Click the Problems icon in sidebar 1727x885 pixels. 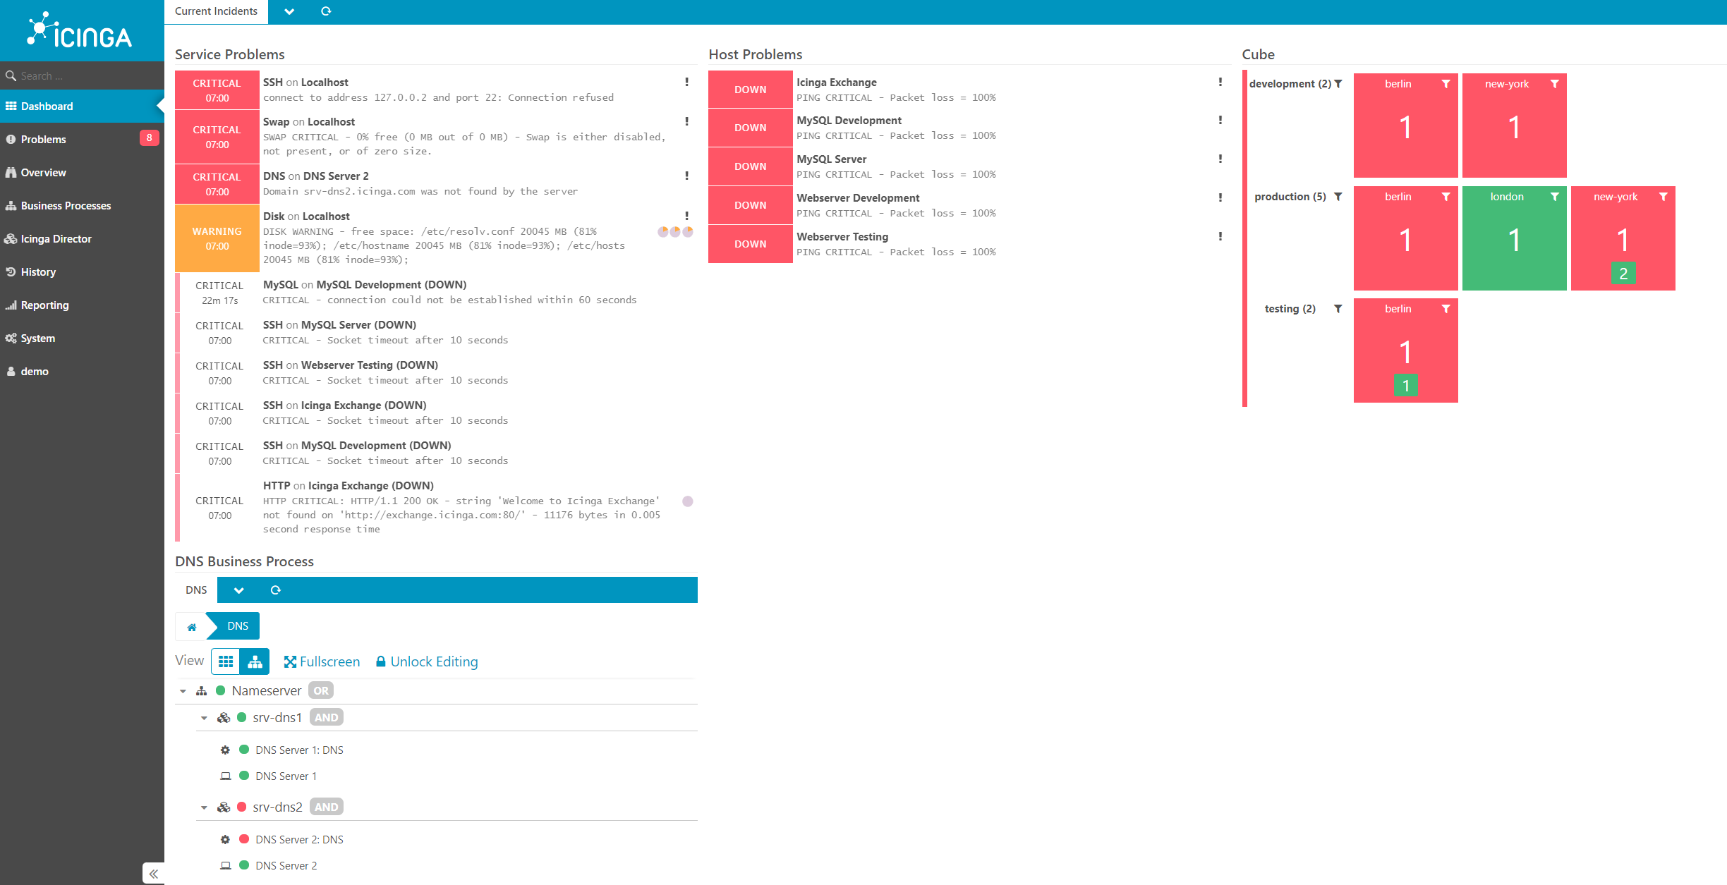(x=13, y=139)
